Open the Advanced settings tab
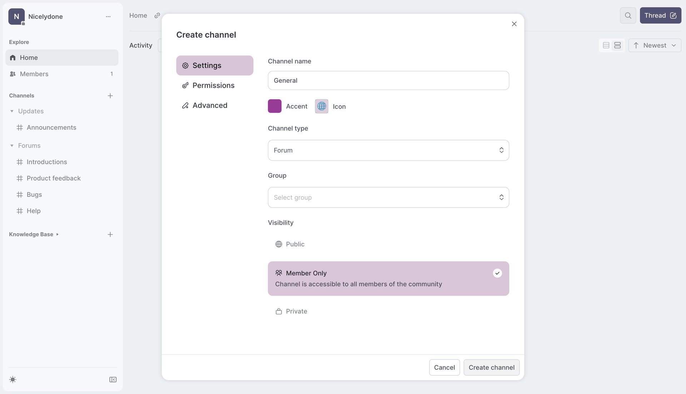 [210, 105]
